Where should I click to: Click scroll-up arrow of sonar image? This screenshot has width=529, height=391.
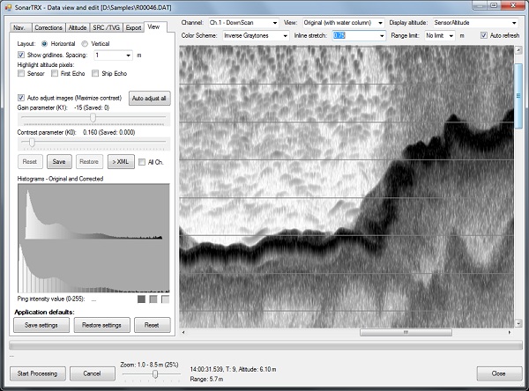(518, 50)
